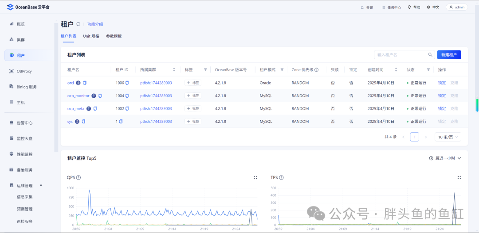Open the 集群 cluster sidebar icon
The image size is (479, 233).
[12, 40]
